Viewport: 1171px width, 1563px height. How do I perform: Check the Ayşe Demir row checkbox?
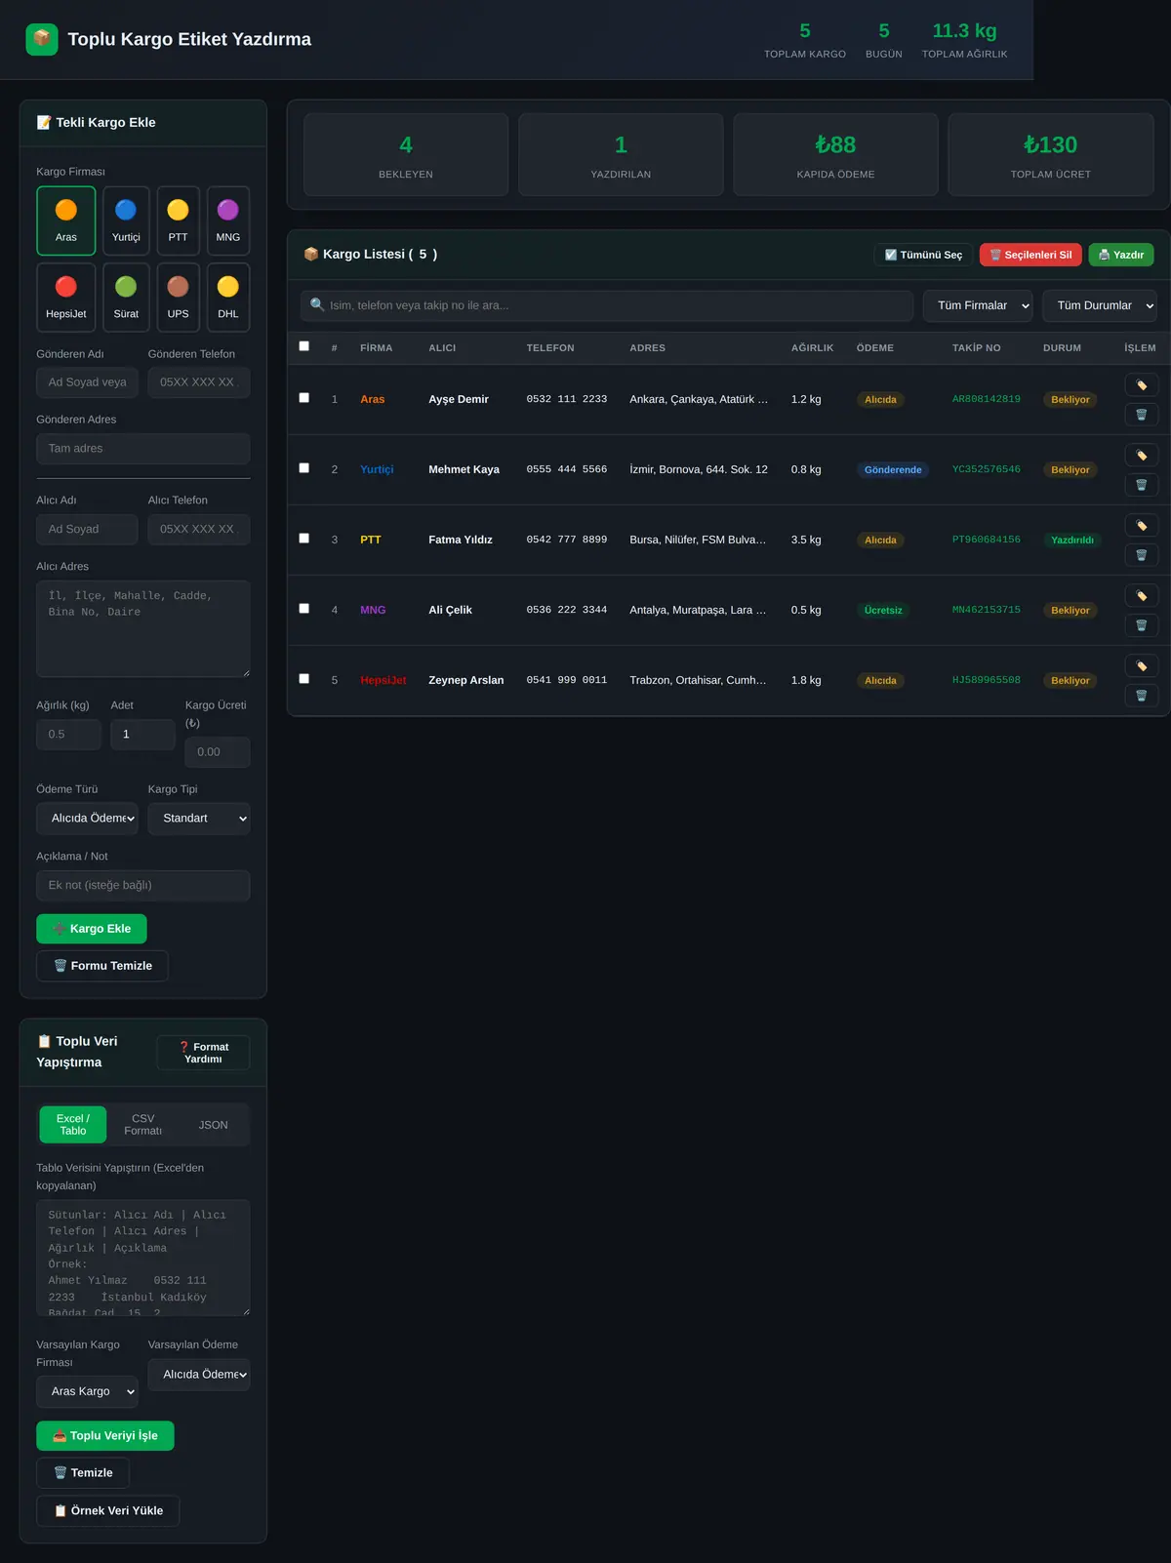[304, 398]
